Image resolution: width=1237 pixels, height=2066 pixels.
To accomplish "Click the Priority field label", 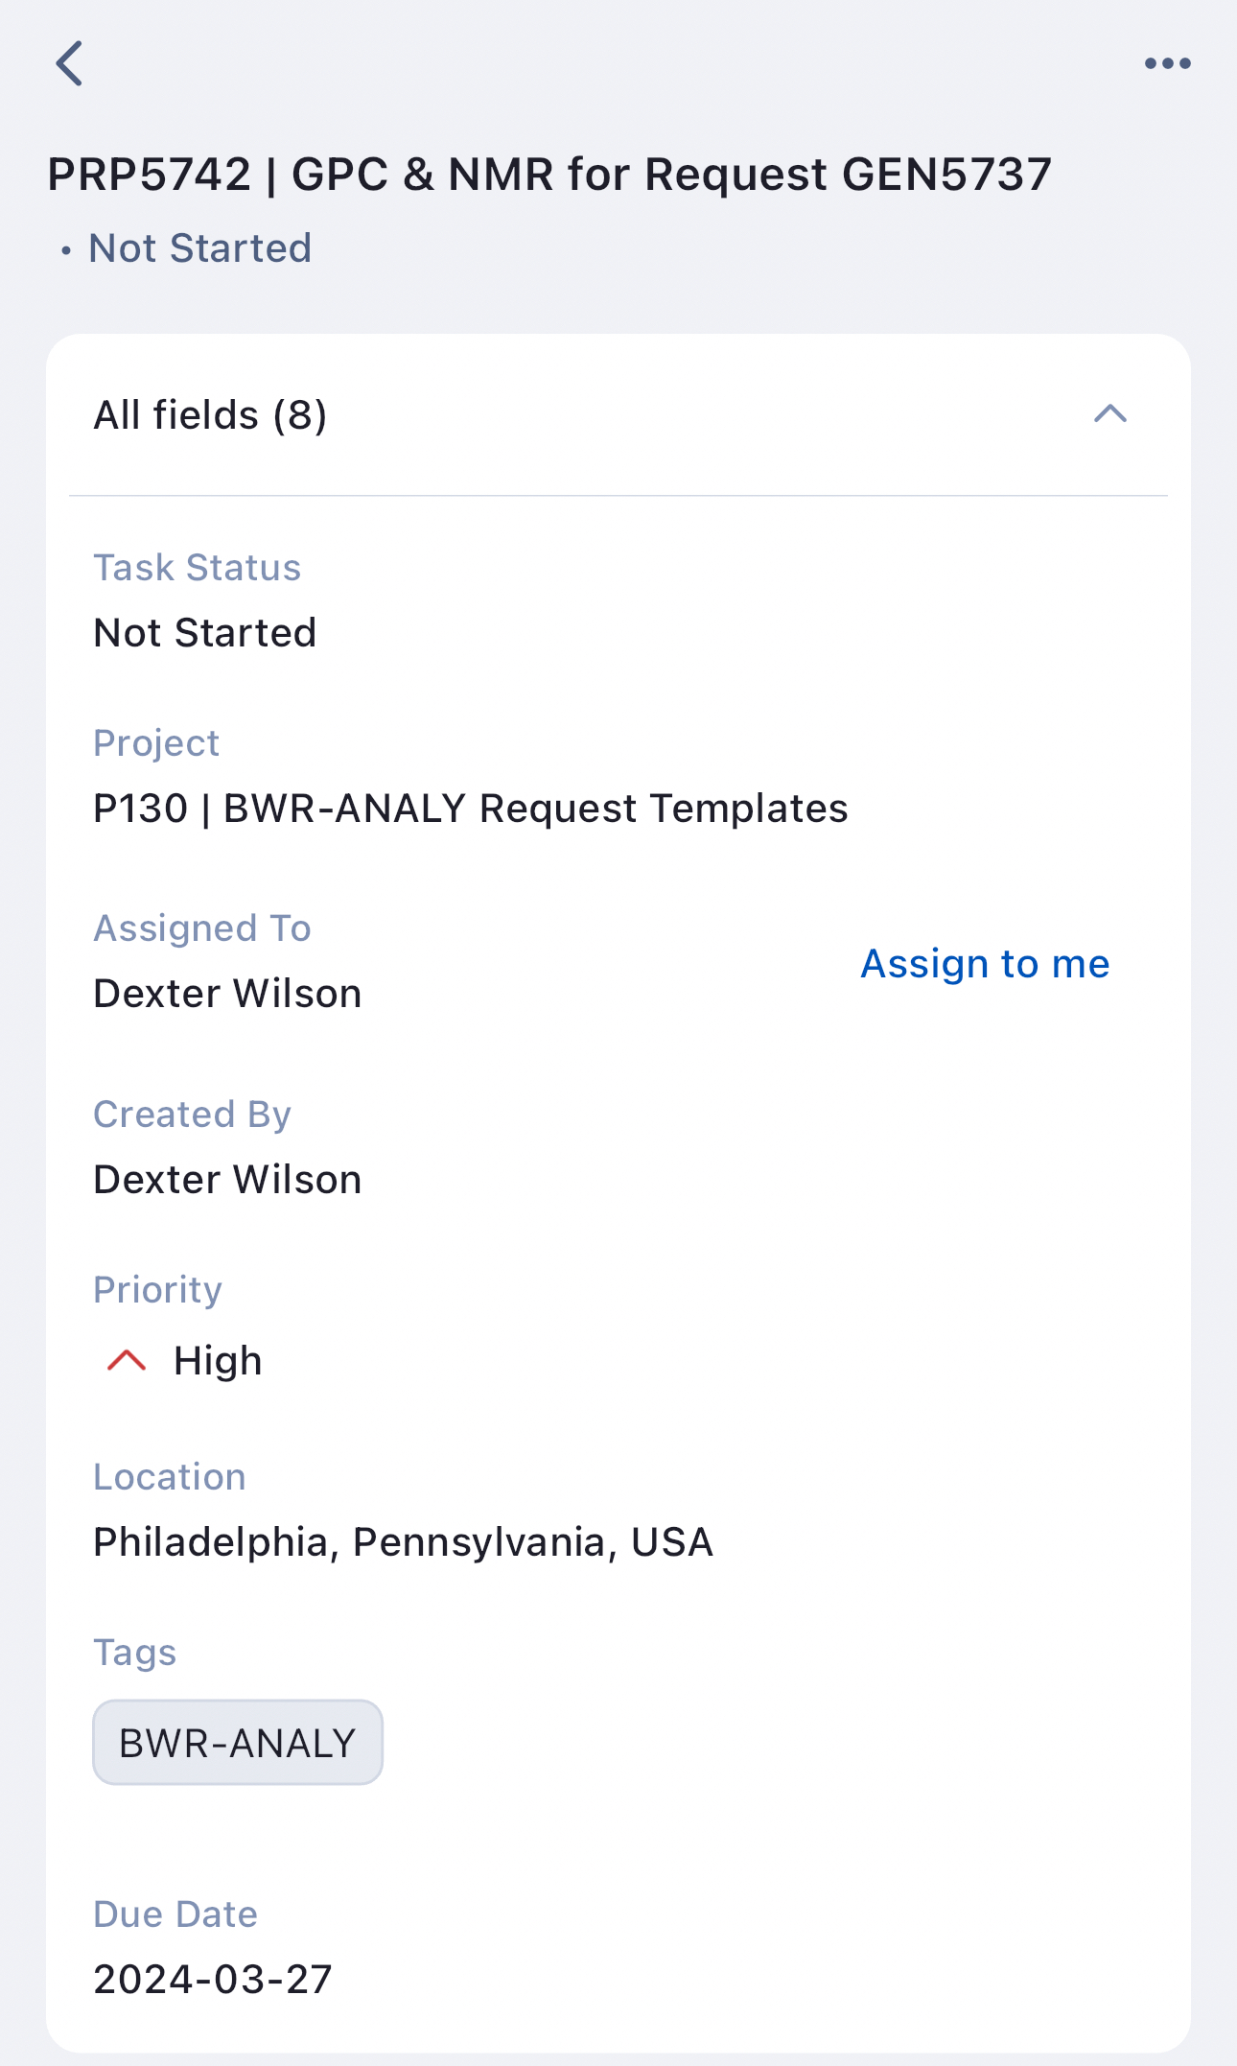I will [158, 1290].
